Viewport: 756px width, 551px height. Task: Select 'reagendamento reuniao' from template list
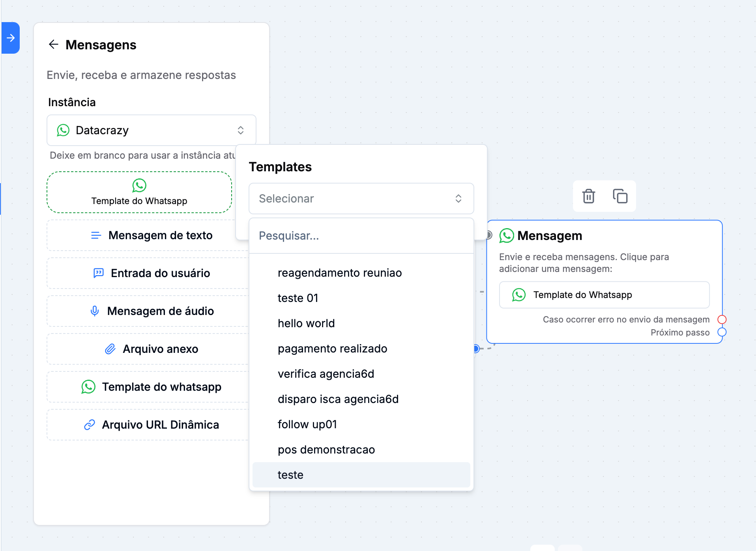click(x=340, y=273)
